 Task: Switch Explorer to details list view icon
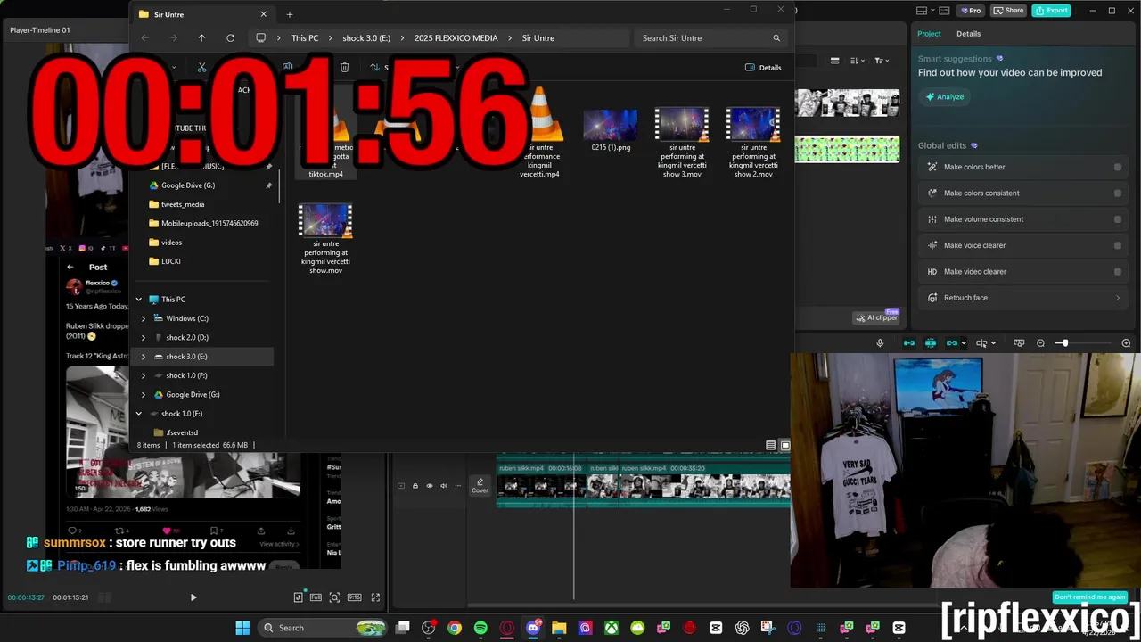point(771,445)
